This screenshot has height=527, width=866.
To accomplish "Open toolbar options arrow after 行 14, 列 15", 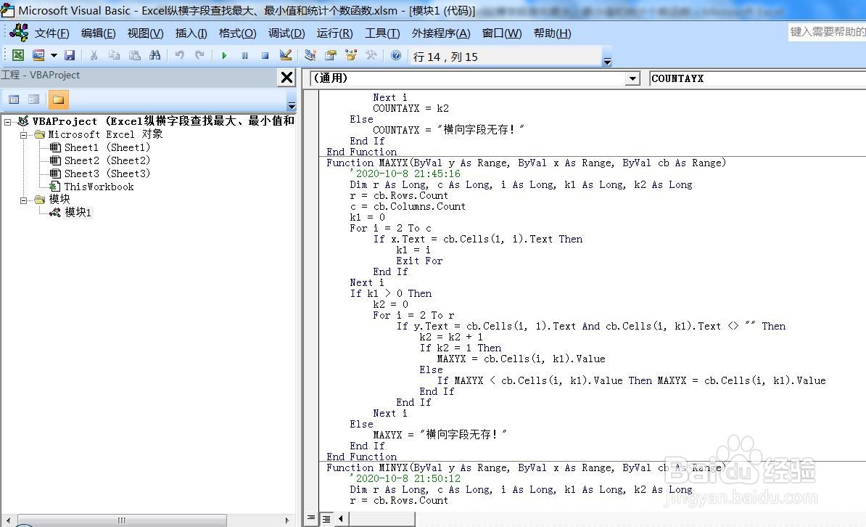I will coord(607,62).
